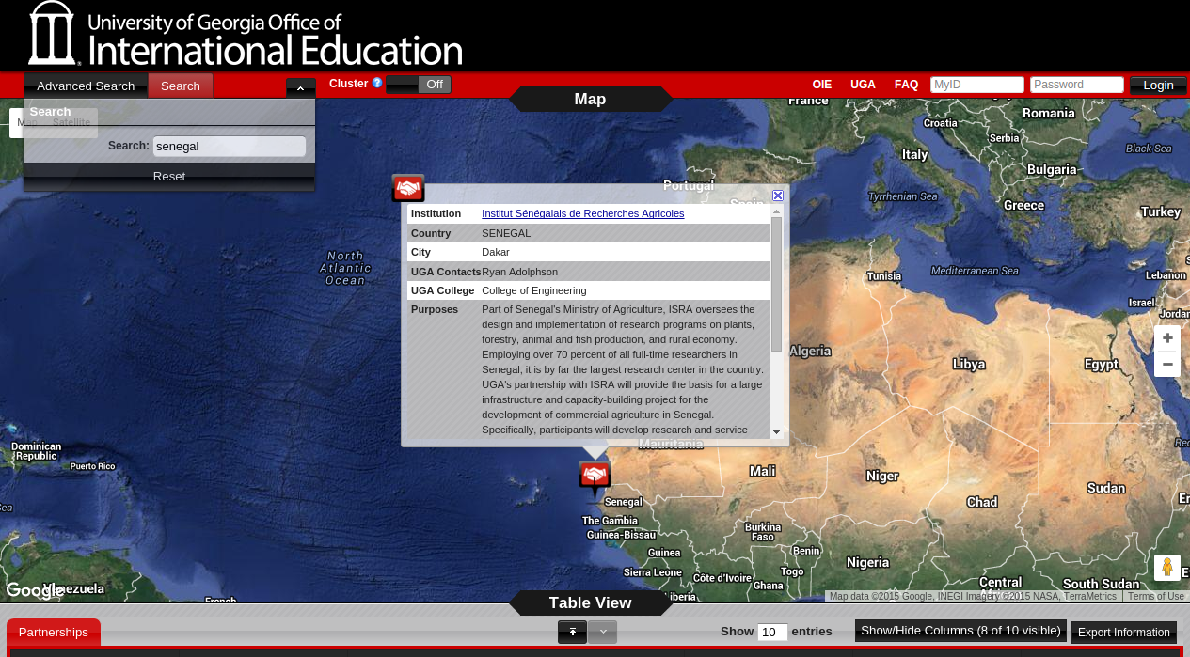Click the SENEGAL country value
This screenshot has height=657, width=1190.
tap(506, 233)
